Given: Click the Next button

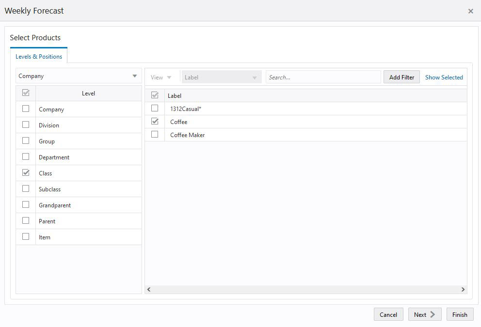Looking at the screenshot, I should (x=424, y=314).
